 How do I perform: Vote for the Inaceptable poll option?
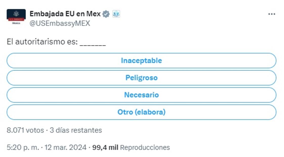click(x=141, y=61)
